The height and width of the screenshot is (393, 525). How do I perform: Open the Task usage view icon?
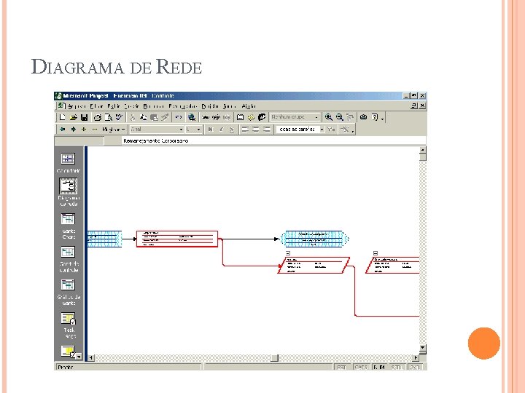click(x=69, y=325)
